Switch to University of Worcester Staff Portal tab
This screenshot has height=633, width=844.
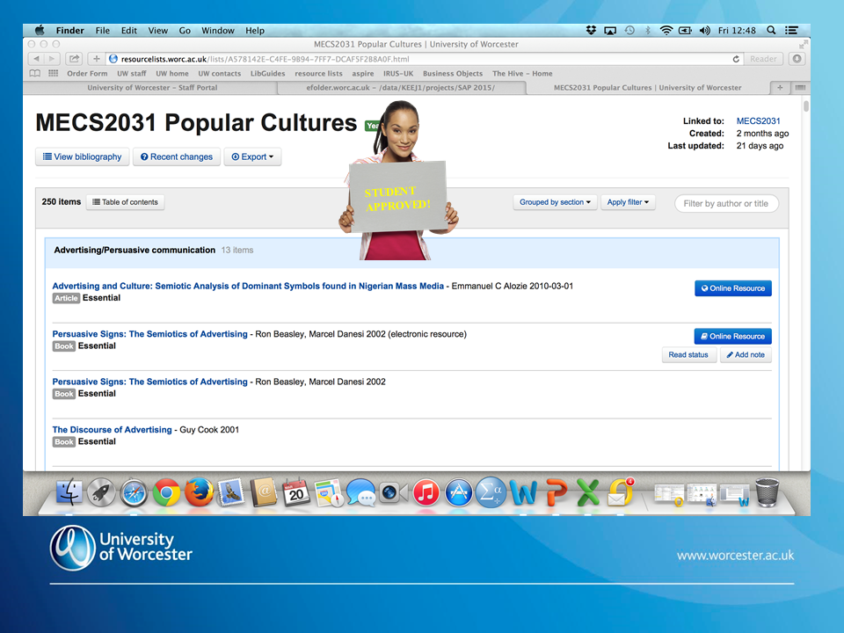click(x=152, y=88)
